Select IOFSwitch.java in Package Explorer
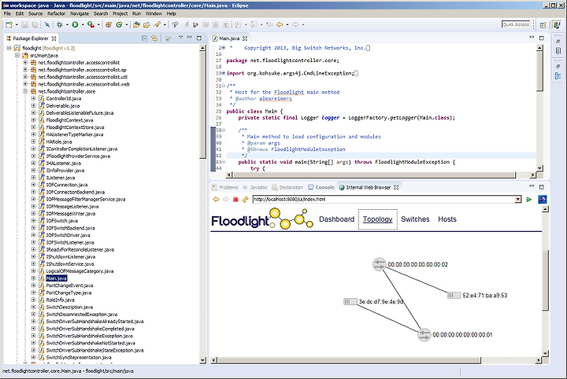The height and width of the screenshot is (379, 567). [x=62, y=220]
